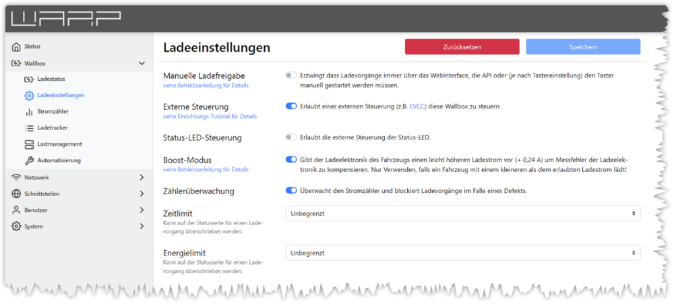Open the EVCC link

tap(418, 107)
